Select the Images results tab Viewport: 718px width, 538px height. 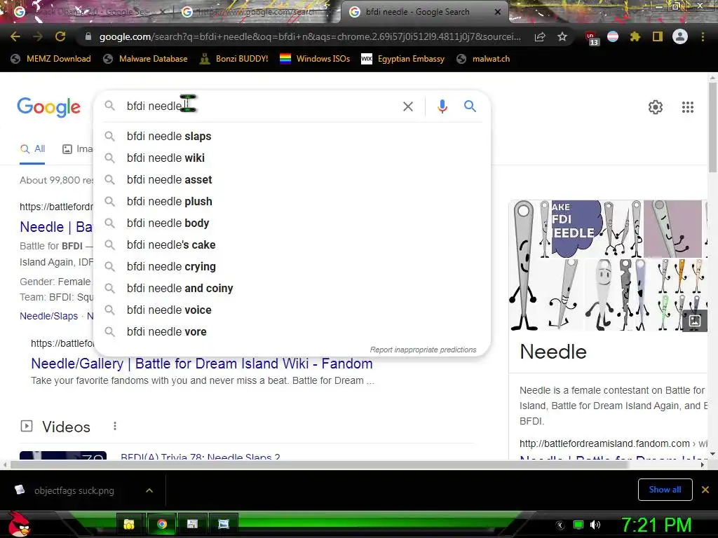(x=78, y=149)
